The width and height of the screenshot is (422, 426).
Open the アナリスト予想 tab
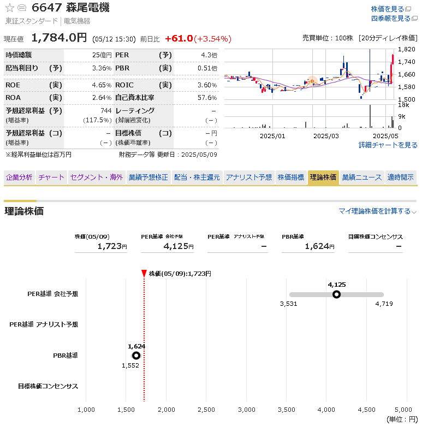(x=248, y=177)
